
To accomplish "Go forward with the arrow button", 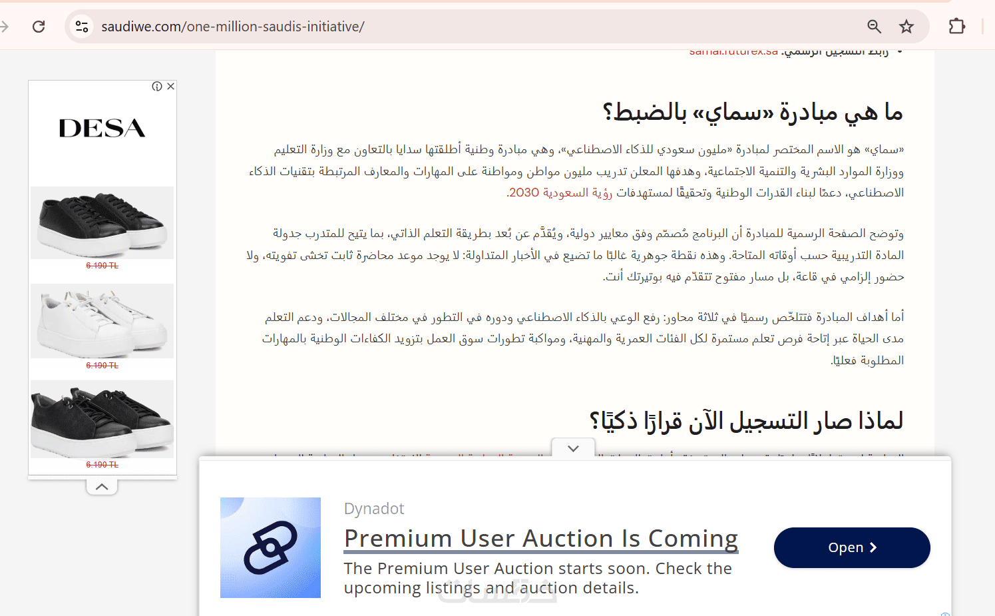I will click(4, 27).
